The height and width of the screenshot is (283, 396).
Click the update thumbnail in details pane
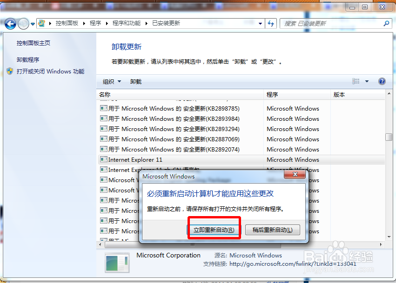click(117, 263)
